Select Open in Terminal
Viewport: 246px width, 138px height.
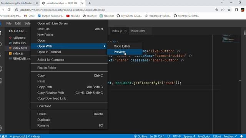(x=69, y=52)
